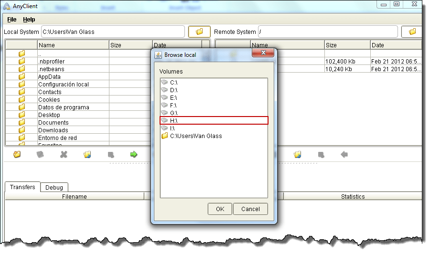Select the G:\ volume
Image resolution: width=430 pixels, height=256 pixels.
(x=214, y=113)
